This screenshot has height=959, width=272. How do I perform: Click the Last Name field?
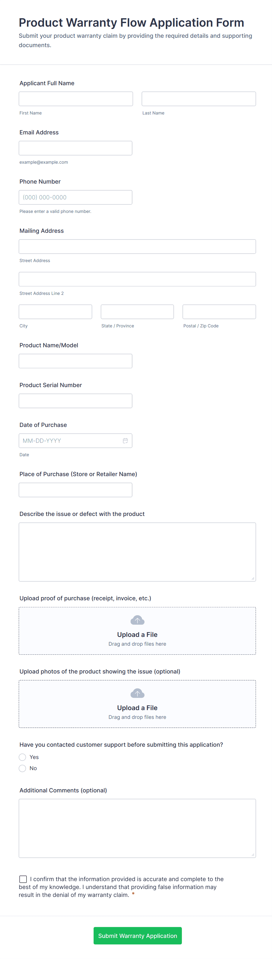pyautogui.click(x=198, y=99)
